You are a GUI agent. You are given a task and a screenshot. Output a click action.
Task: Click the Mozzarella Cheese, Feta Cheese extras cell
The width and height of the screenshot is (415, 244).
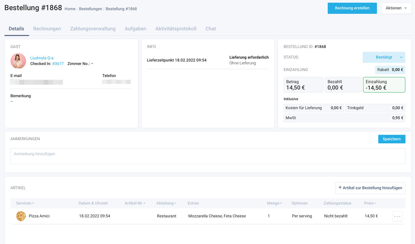217,216
